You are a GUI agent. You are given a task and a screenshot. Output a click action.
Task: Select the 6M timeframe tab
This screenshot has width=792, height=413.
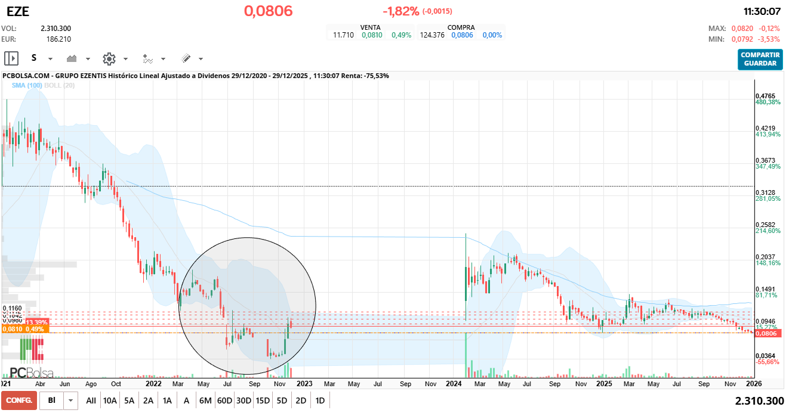(205, 400)
